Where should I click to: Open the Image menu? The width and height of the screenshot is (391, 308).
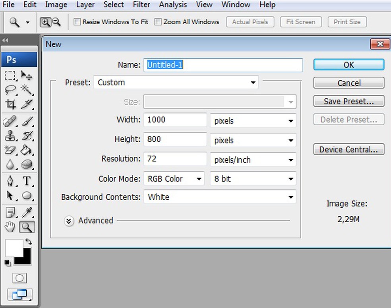[x=56, y=4]
